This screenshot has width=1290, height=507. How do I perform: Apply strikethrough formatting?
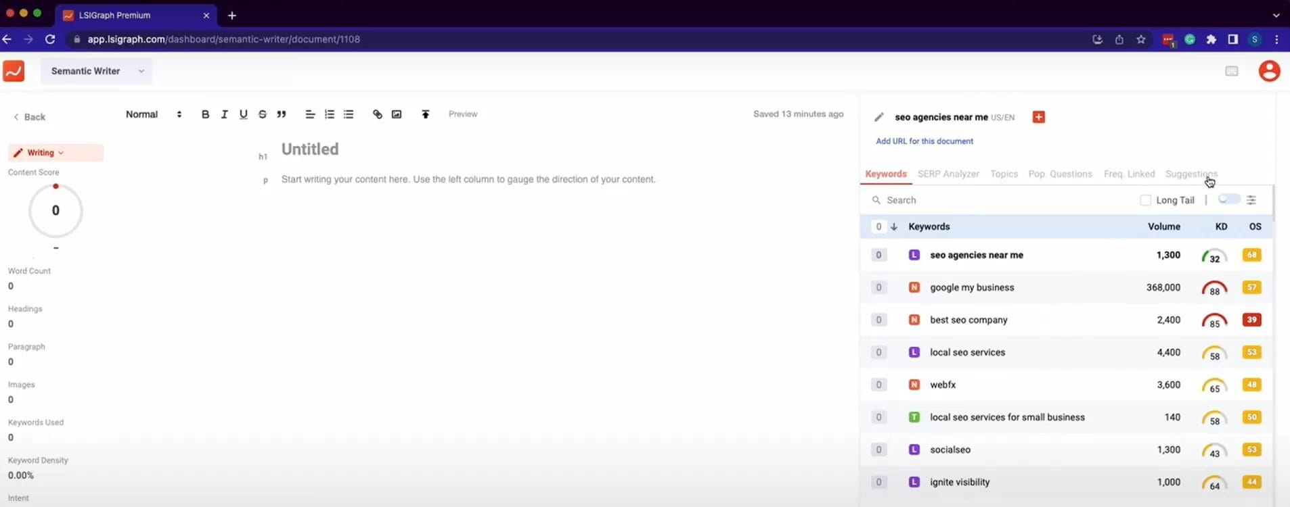pos(262,114)
